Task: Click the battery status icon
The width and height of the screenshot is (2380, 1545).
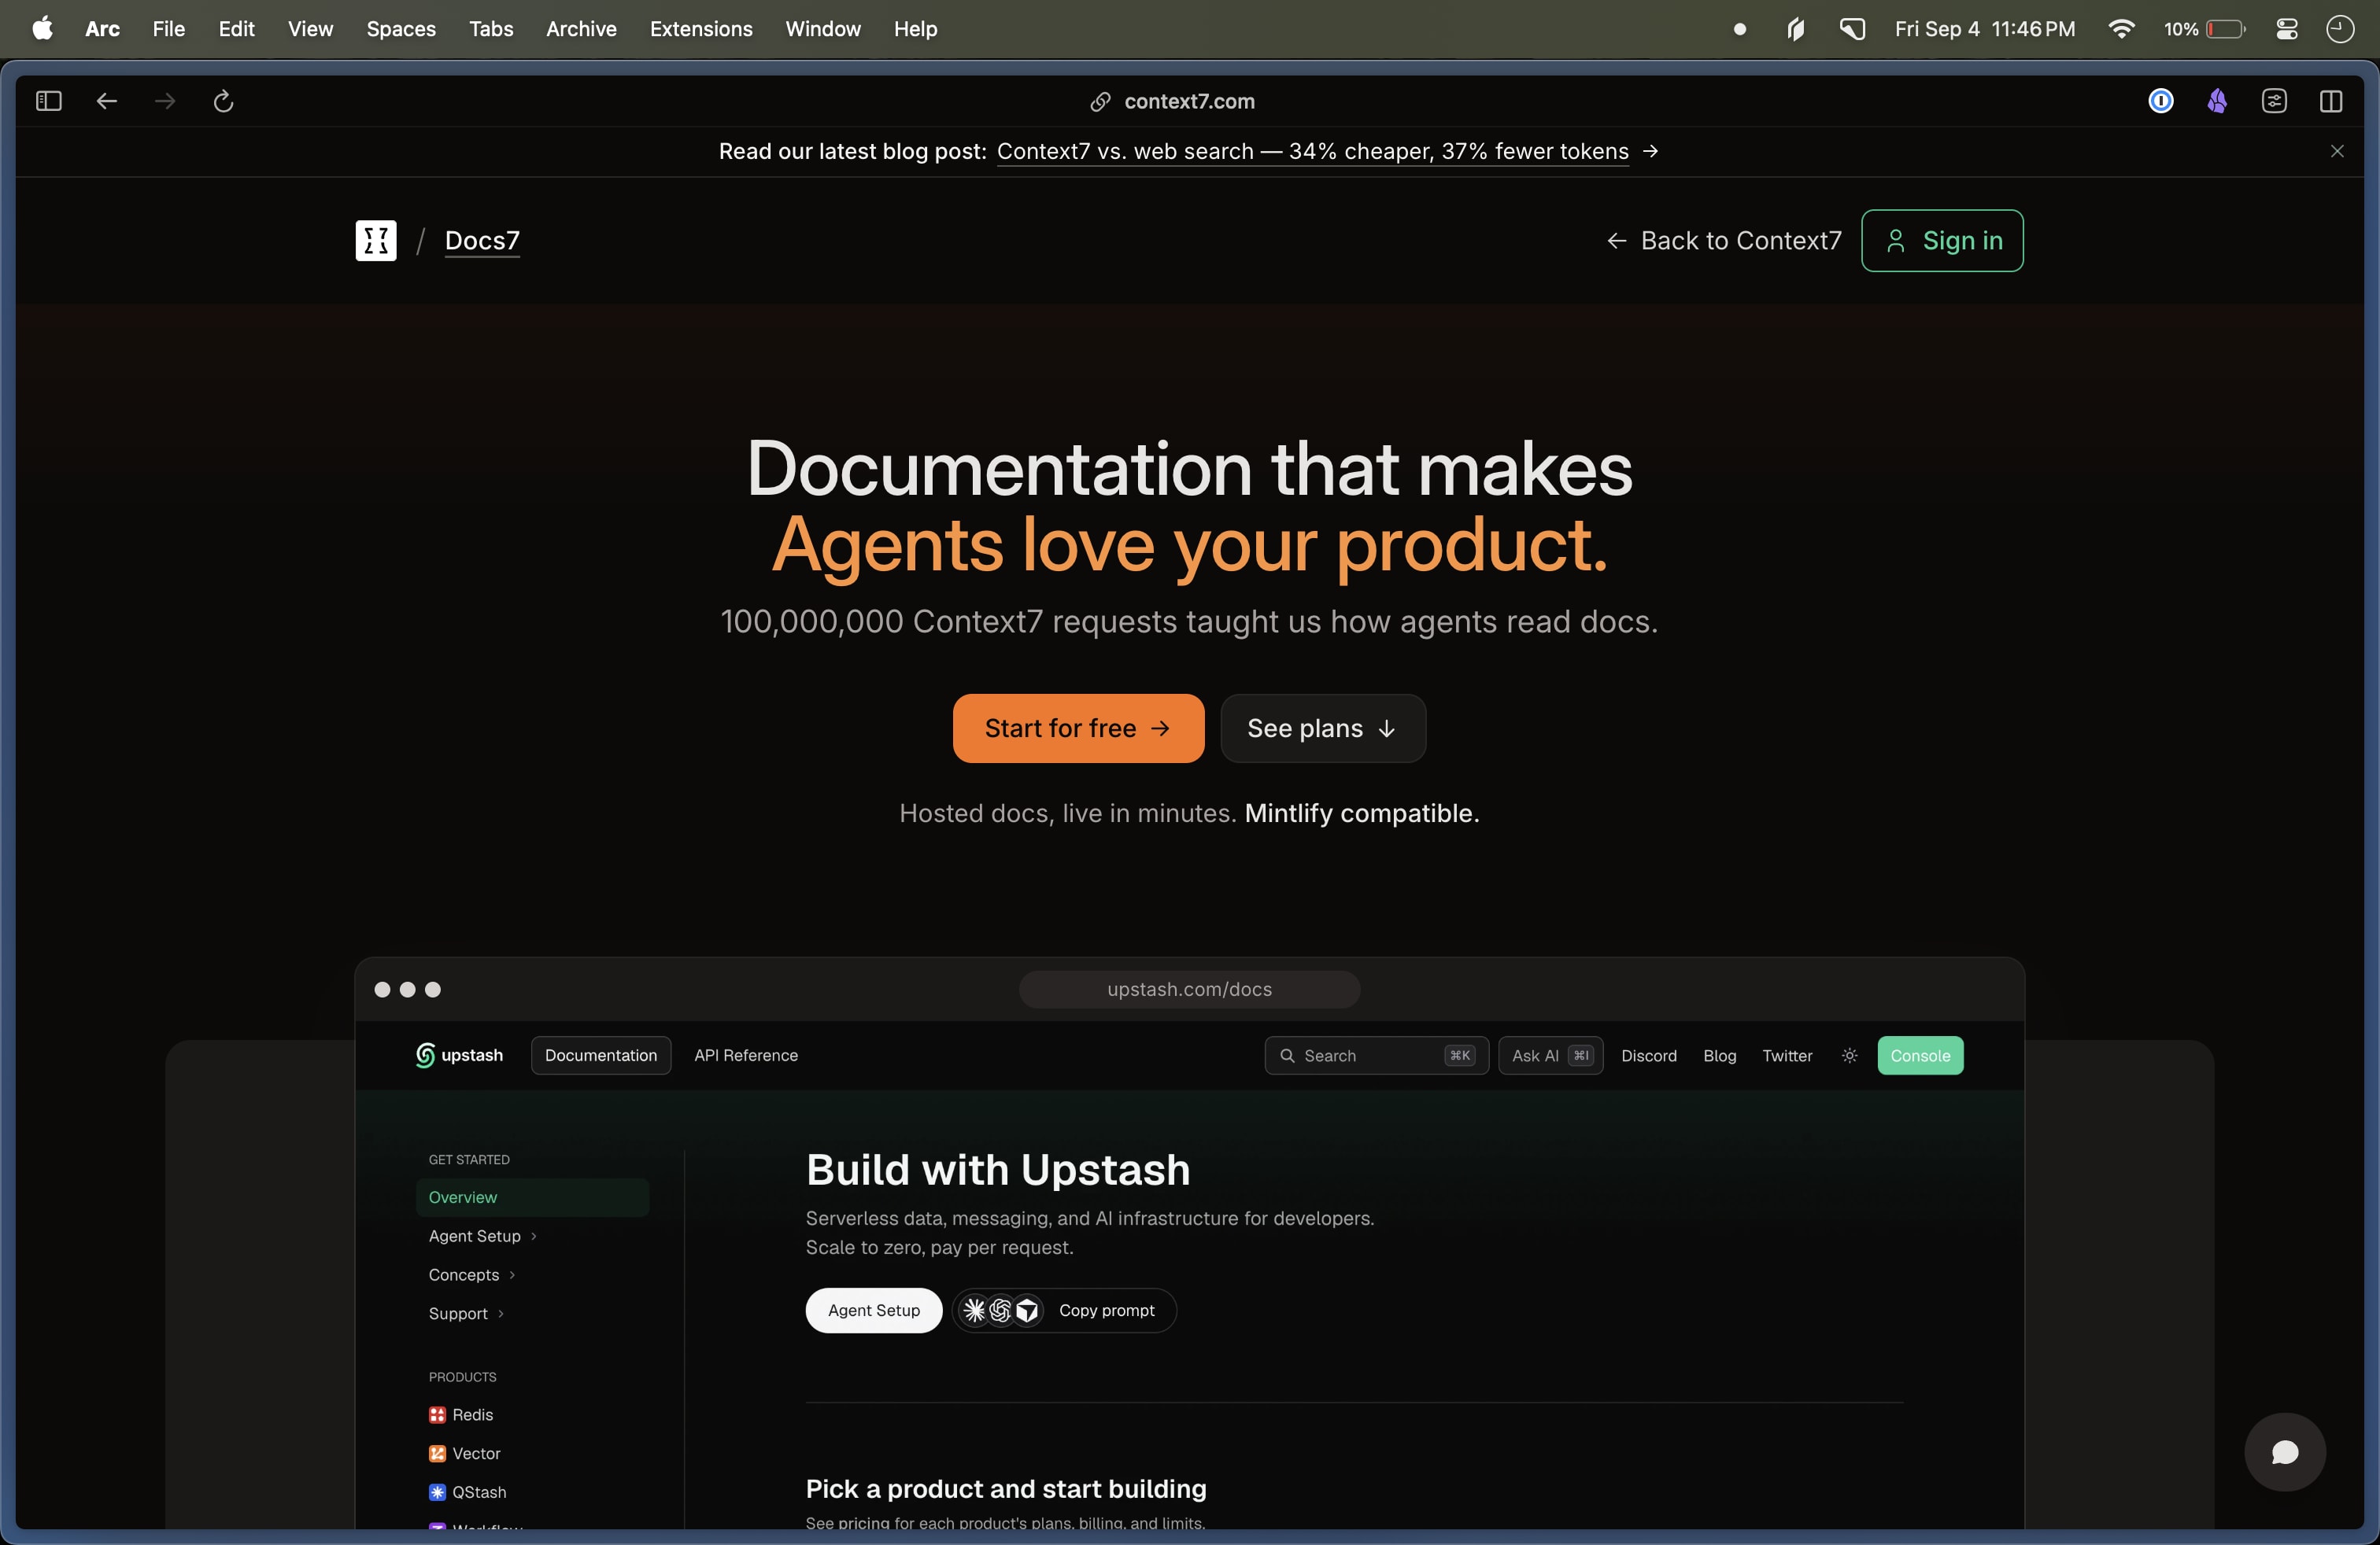Action: tap(2205, 29)
